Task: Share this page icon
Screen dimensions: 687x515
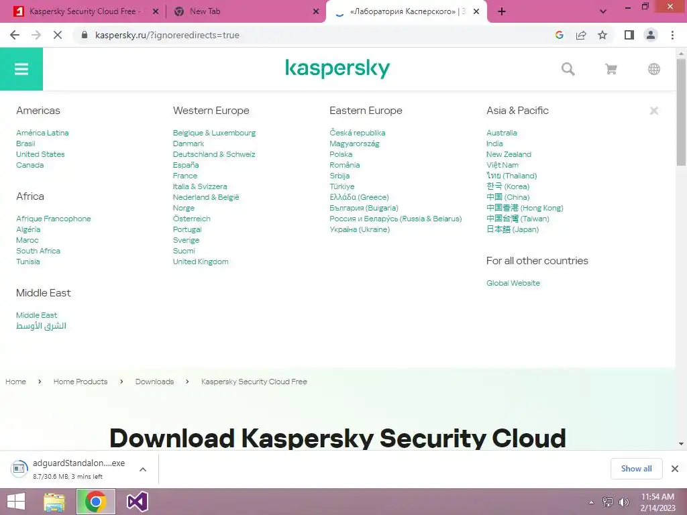Action: coord(581,35)
